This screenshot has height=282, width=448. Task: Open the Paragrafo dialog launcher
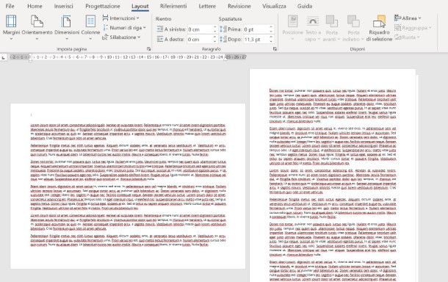[x=275, y=49]
